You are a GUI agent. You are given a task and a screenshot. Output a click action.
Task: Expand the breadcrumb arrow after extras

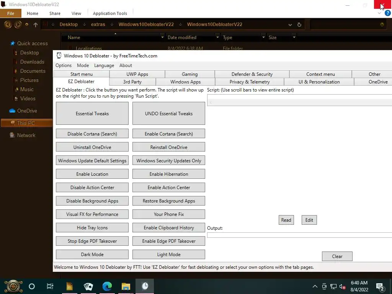(112, 24)
